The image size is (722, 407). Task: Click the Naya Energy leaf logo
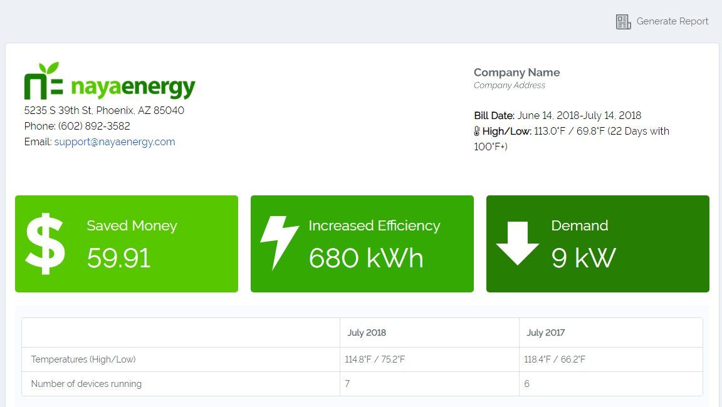pyautogui.click(x=43, y=81)
